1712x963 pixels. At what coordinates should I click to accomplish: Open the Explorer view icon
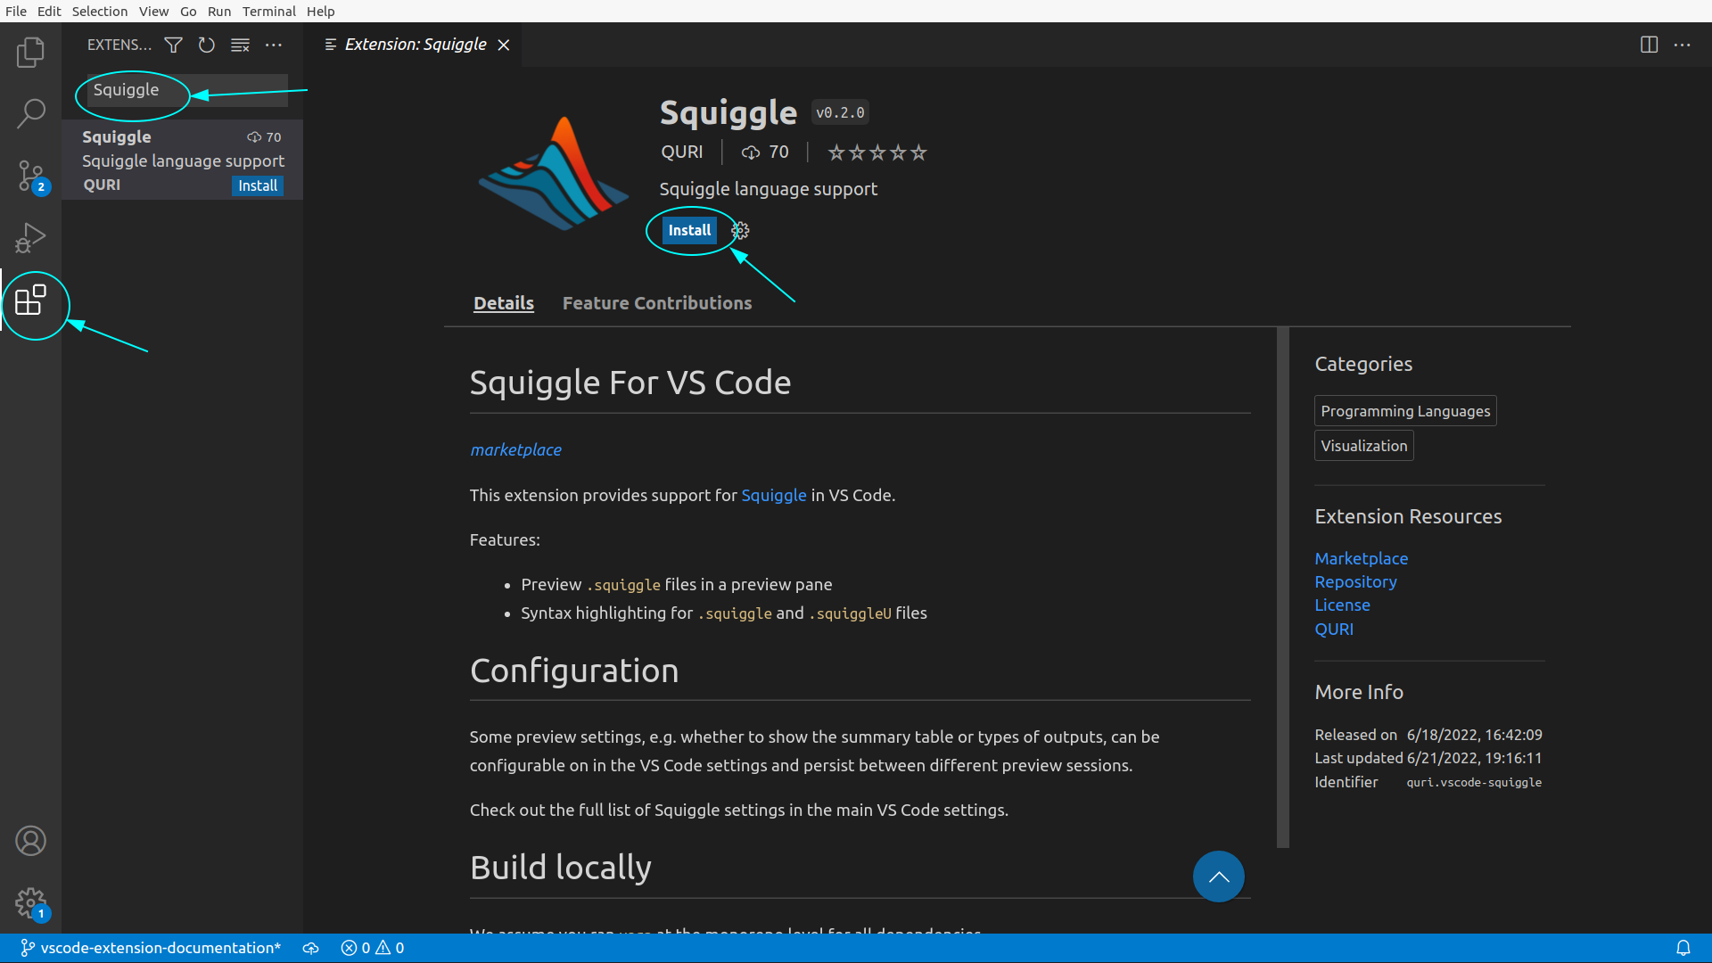coord(30,52)
